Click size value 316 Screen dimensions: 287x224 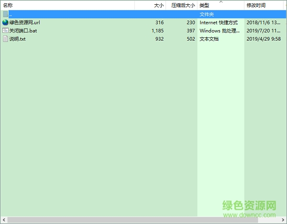pos(159,22)
